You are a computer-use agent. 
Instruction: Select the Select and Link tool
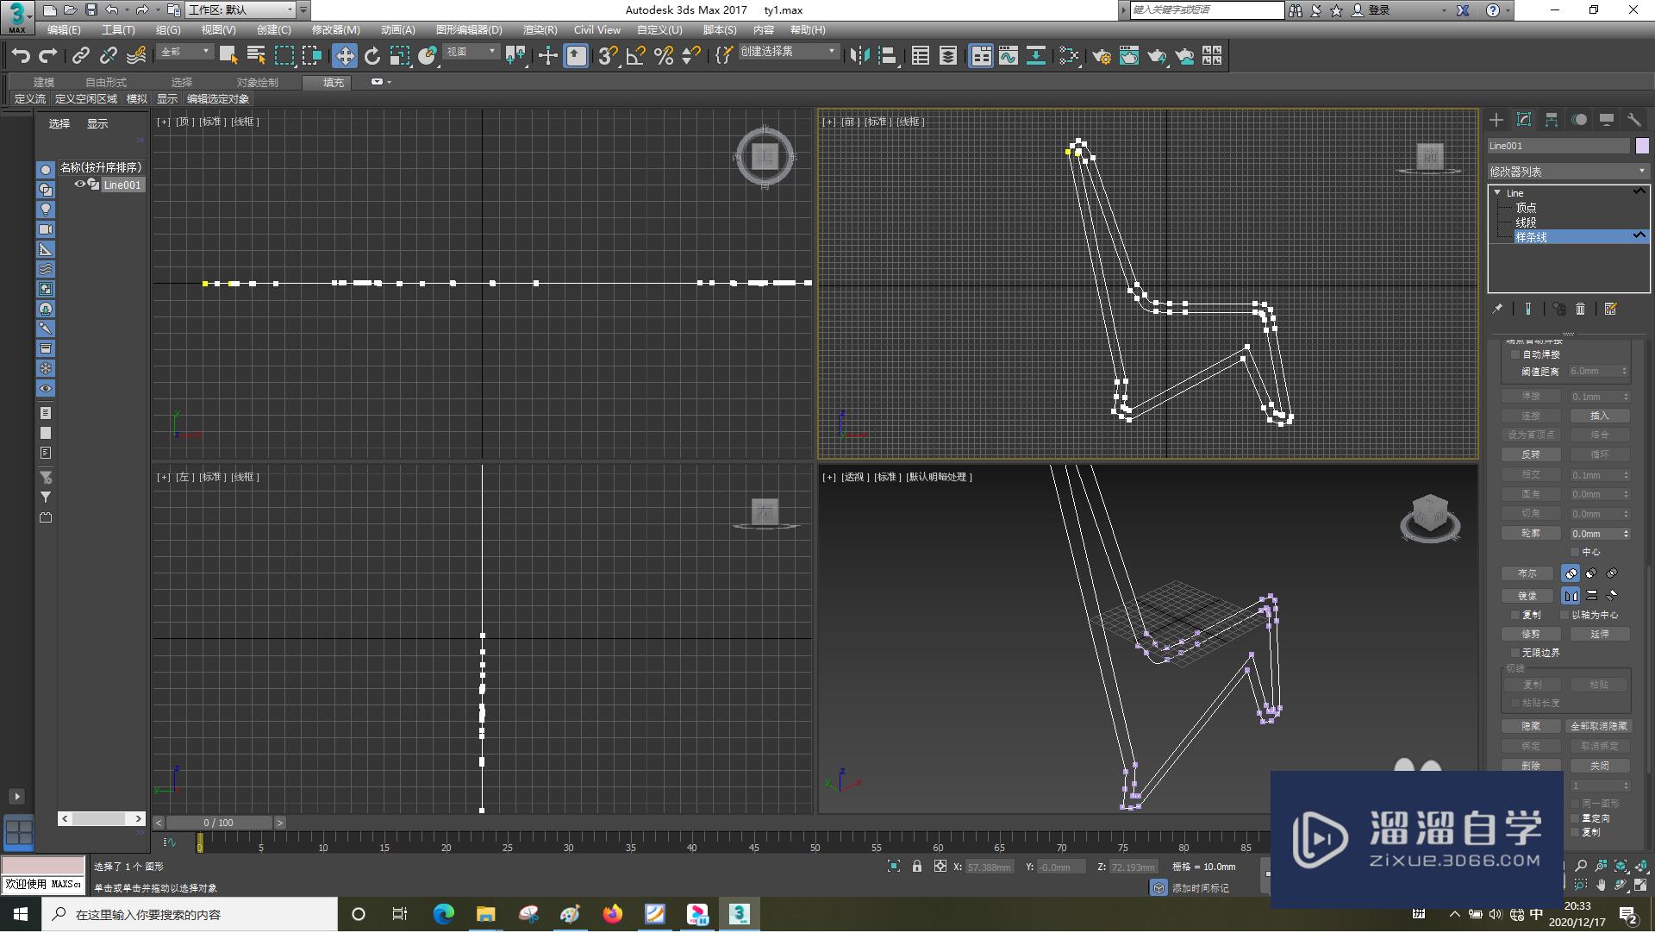(81, 56)
